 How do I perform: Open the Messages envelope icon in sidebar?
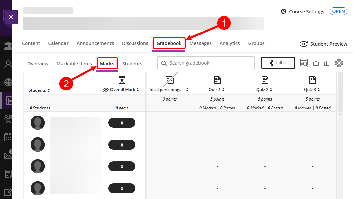coord(7,155)
